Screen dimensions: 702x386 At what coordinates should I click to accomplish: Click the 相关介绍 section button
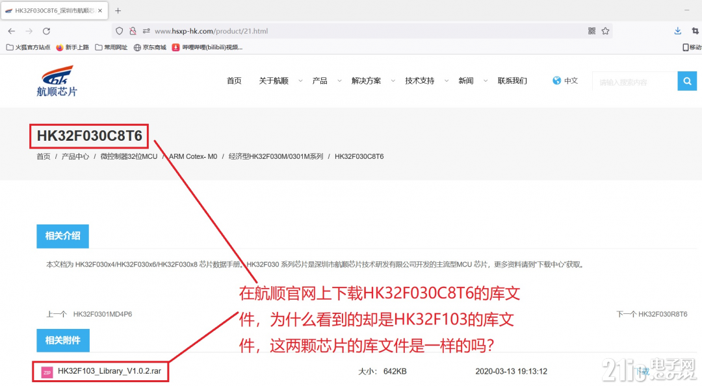pos(62,236)
